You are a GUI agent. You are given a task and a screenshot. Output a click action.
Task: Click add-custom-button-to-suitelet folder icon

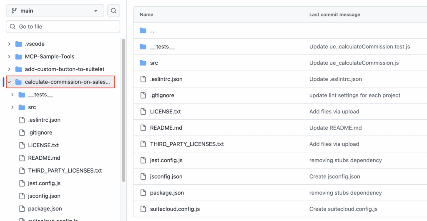coord(18,69)
